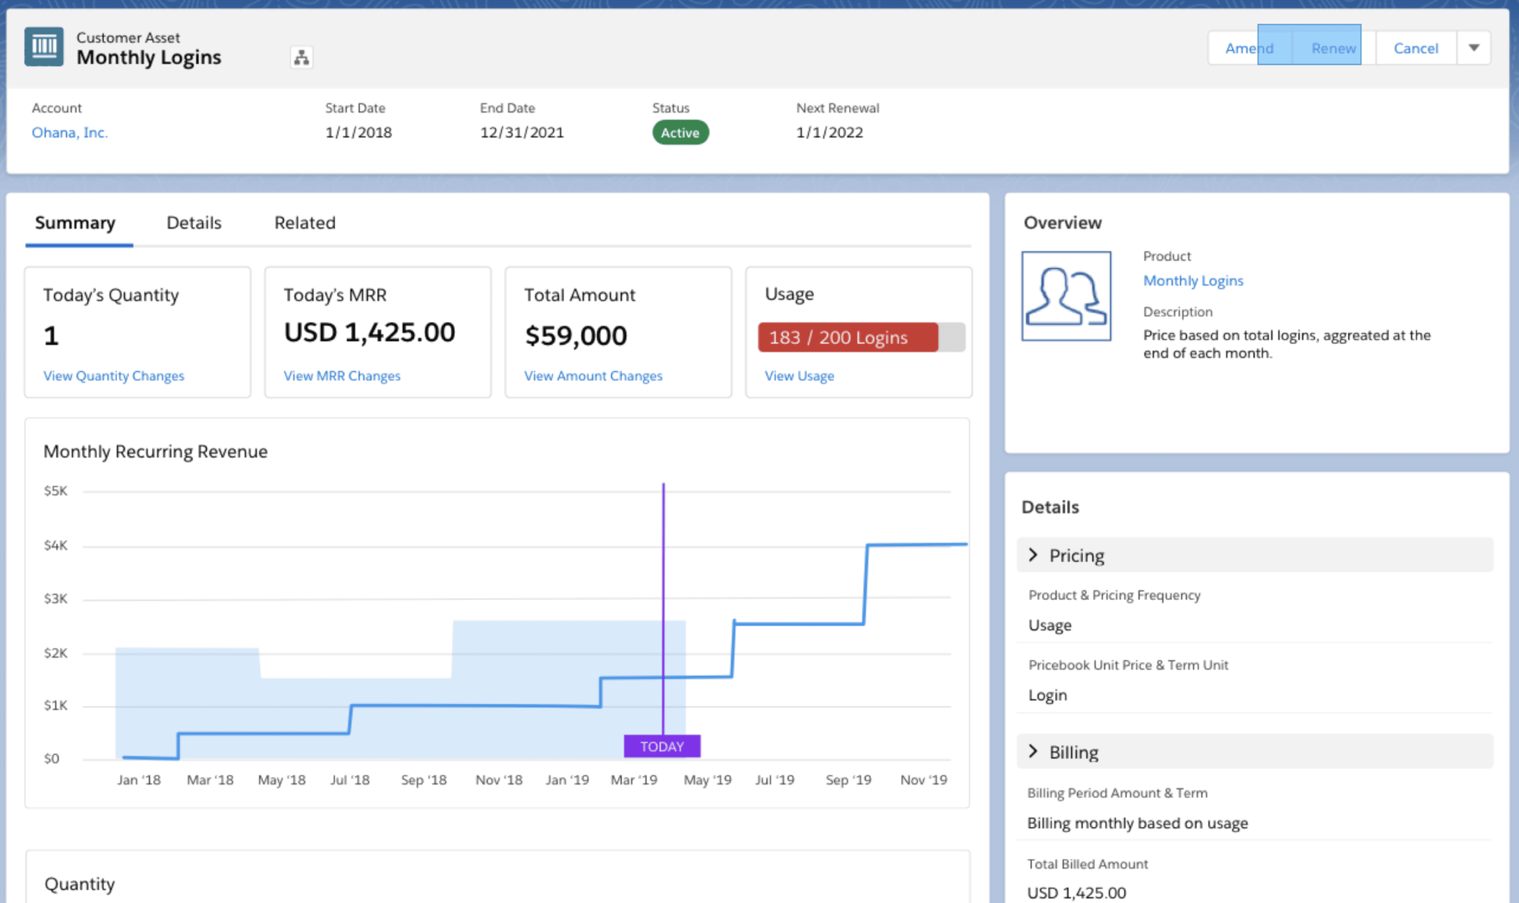
Task: Open the Ohana, Inc. account link
Action: [69, 132]
